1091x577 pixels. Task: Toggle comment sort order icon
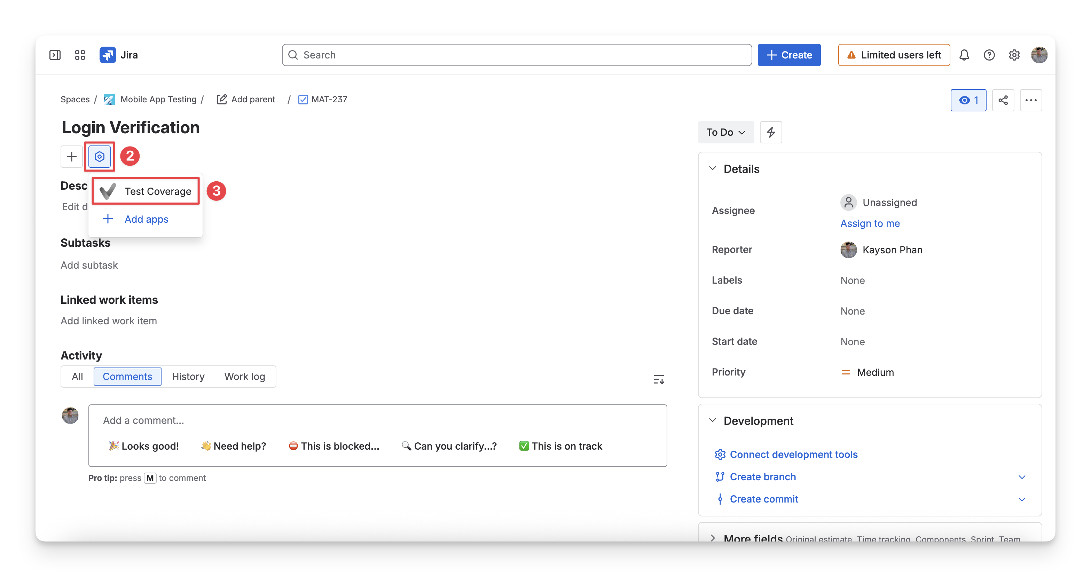pyautogui.click(x=659, y=379)
